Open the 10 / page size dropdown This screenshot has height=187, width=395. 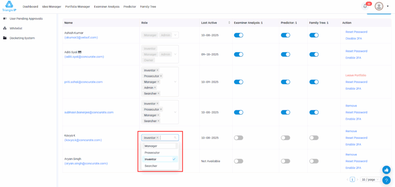pos(370,180)
